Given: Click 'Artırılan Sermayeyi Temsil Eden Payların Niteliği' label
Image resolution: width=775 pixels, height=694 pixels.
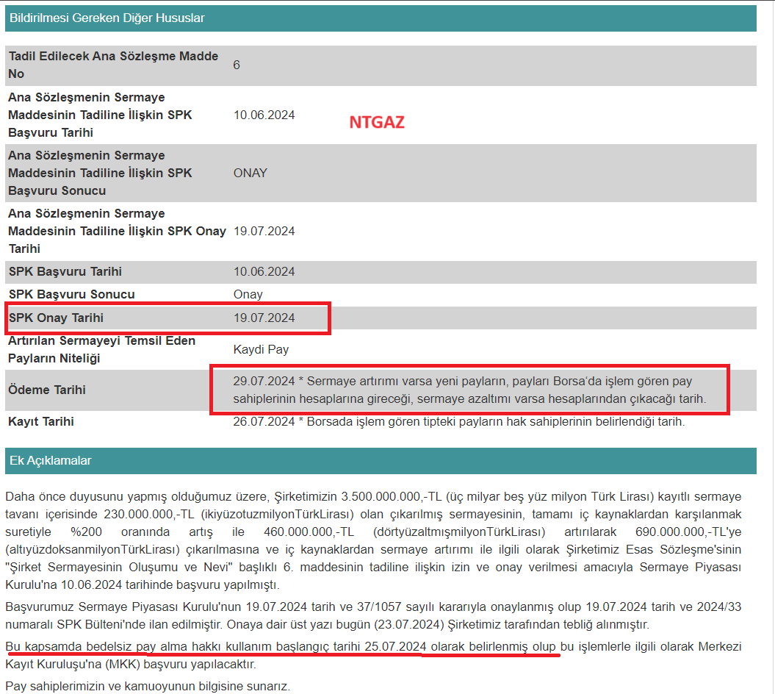Looking at the screenshot, I should [x=101, y=349].
